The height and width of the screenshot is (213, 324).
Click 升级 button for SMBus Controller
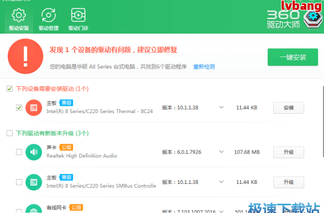coord(289,182)
